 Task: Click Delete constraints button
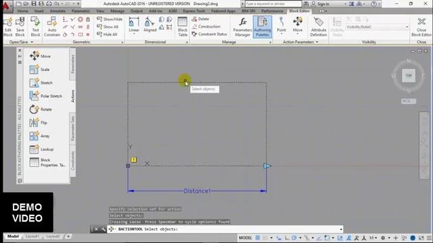[x=200, y=19]
